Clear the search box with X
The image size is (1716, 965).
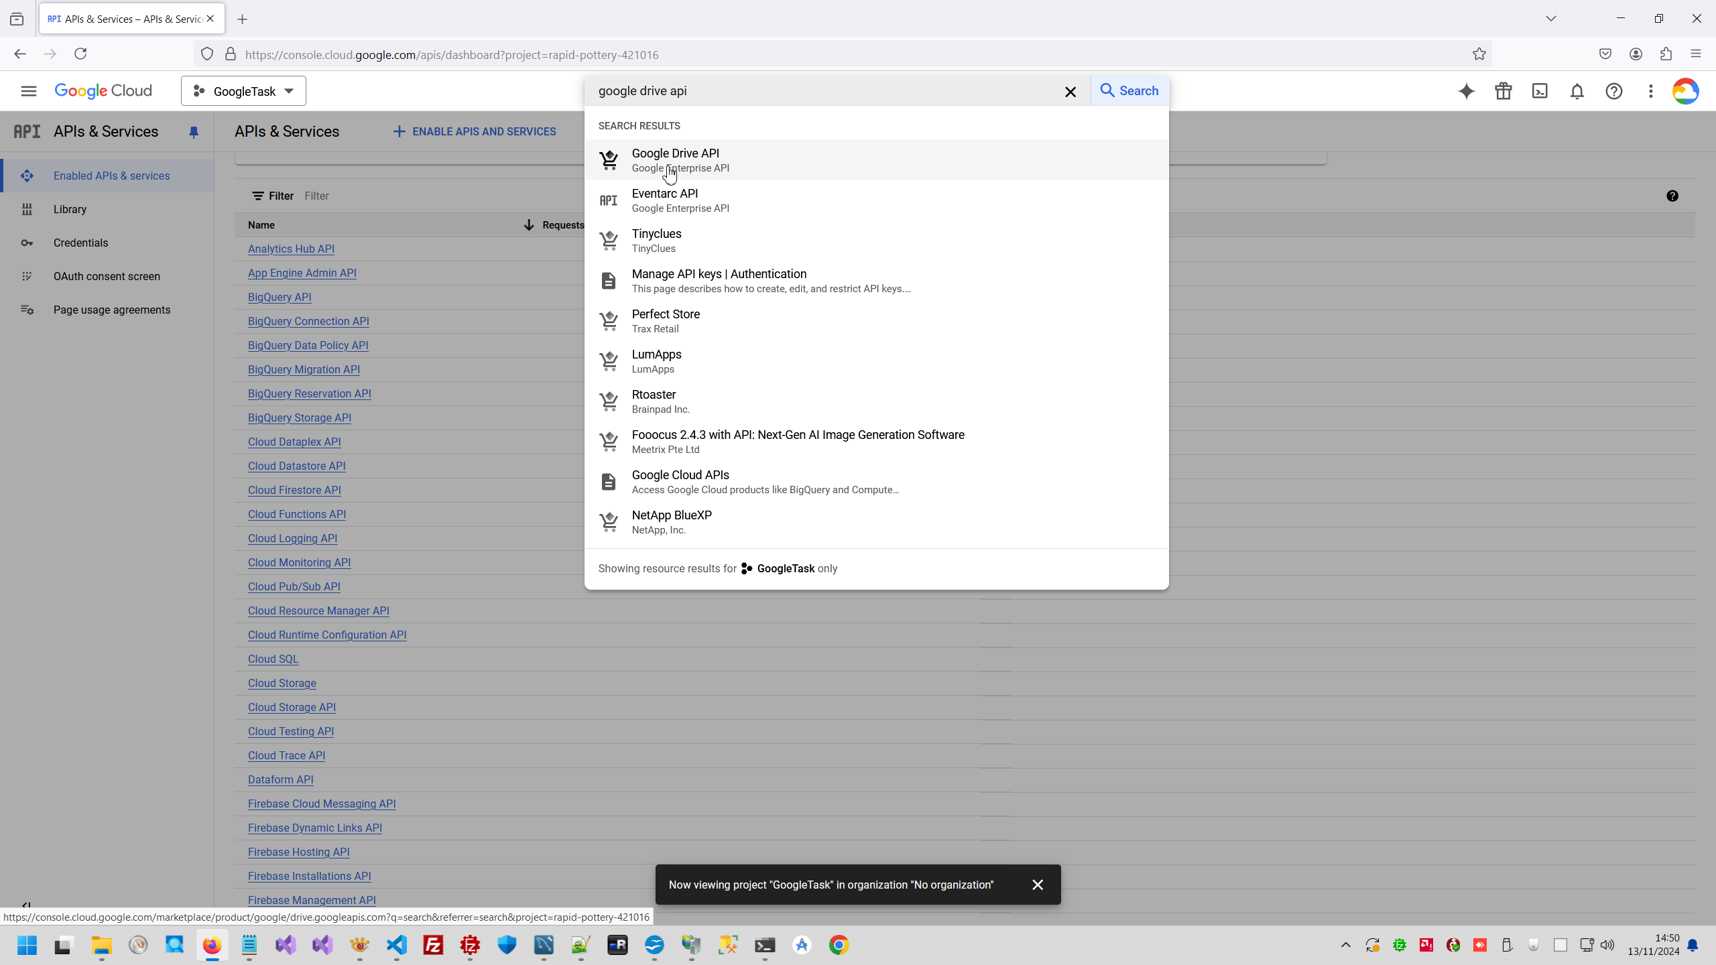tap(1070, 92)
